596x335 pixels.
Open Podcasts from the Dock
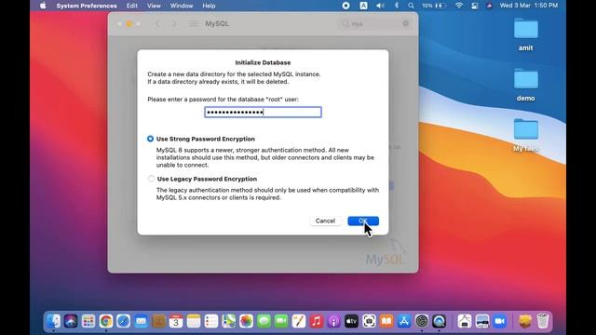[x=333, y=321]
